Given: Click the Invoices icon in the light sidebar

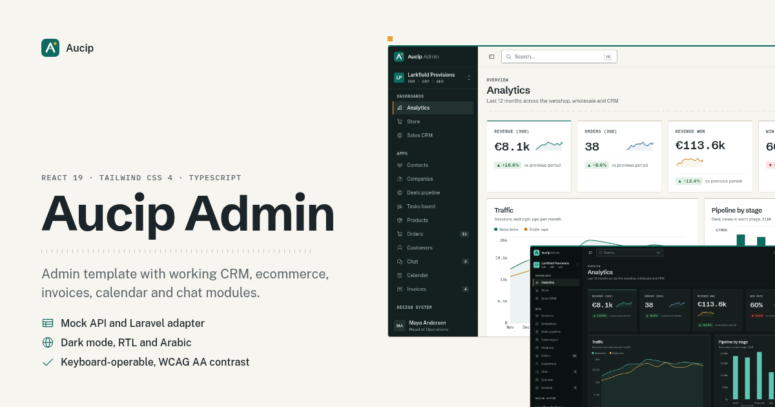Looking at the screenshot, I should (400, 289).
